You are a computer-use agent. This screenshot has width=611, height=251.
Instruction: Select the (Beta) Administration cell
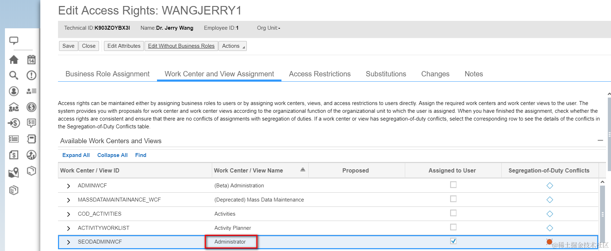click(239, 186)
